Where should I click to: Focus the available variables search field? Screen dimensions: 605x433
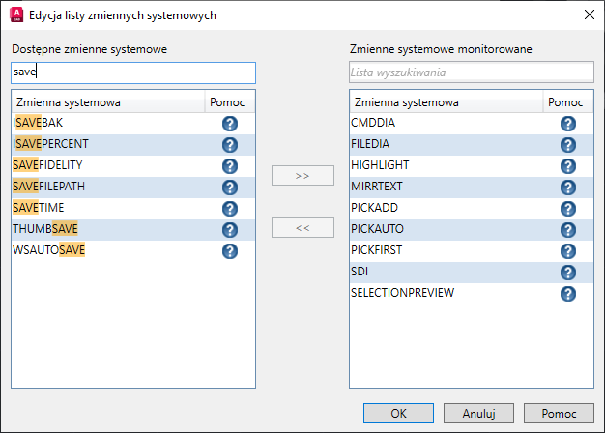coord(133,72)
